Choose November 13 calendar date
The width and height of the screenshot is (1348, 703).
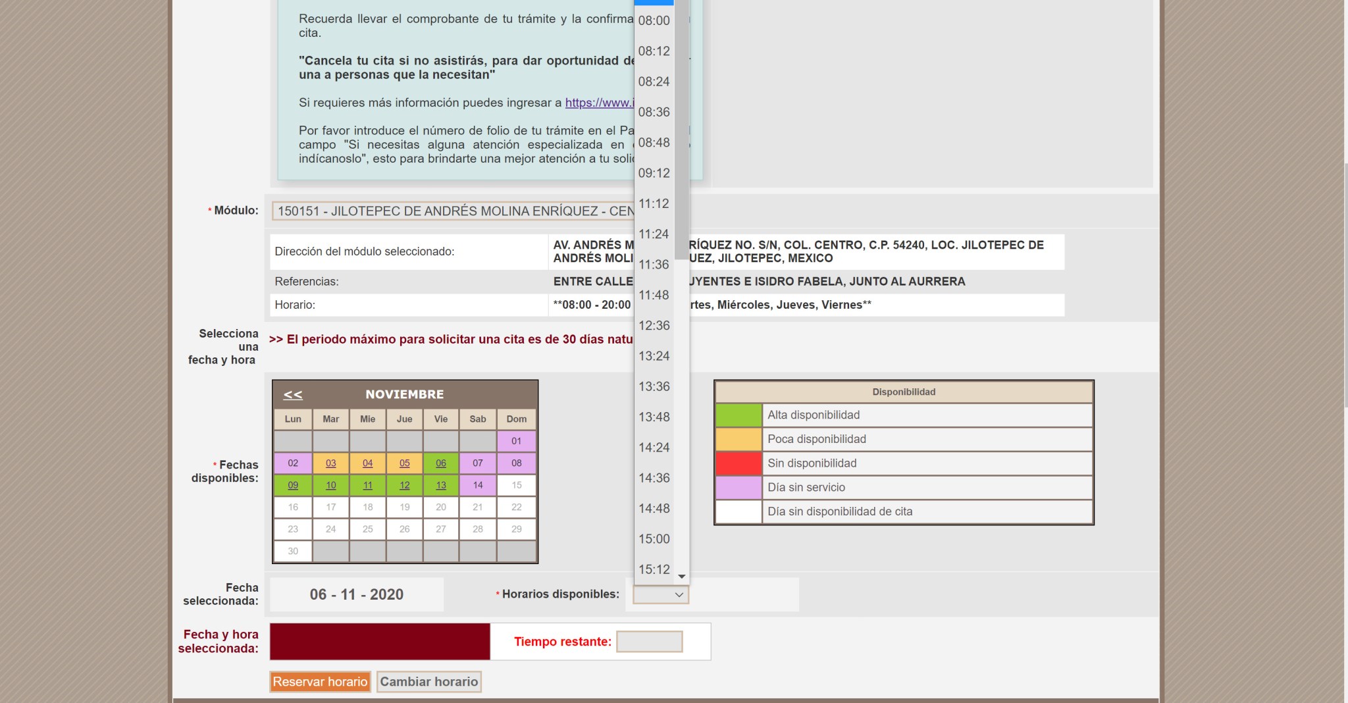pos(440,485)
